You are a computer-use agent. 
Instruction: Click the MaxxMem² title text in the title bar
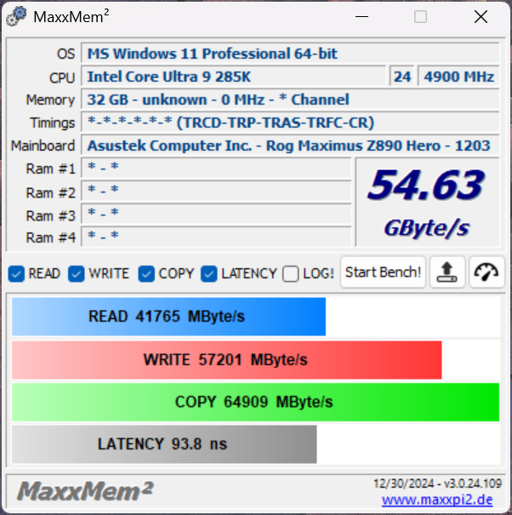point(71,16)
